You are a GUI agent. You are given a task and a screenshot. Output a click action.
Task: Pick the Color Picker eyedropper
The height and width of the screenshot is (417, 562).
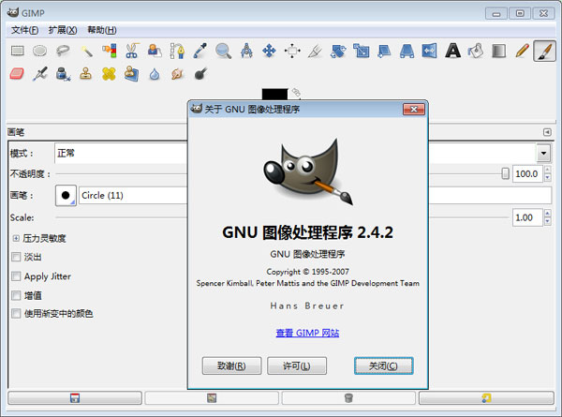point(200,51)
